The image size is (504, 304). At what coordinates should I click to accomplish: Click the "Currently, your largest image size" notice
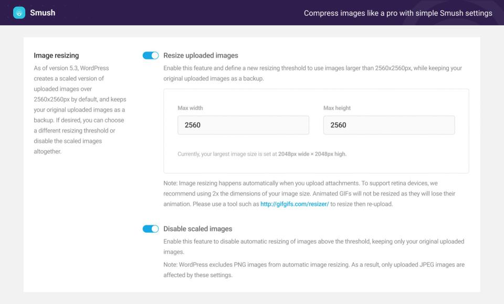(262, 154)
